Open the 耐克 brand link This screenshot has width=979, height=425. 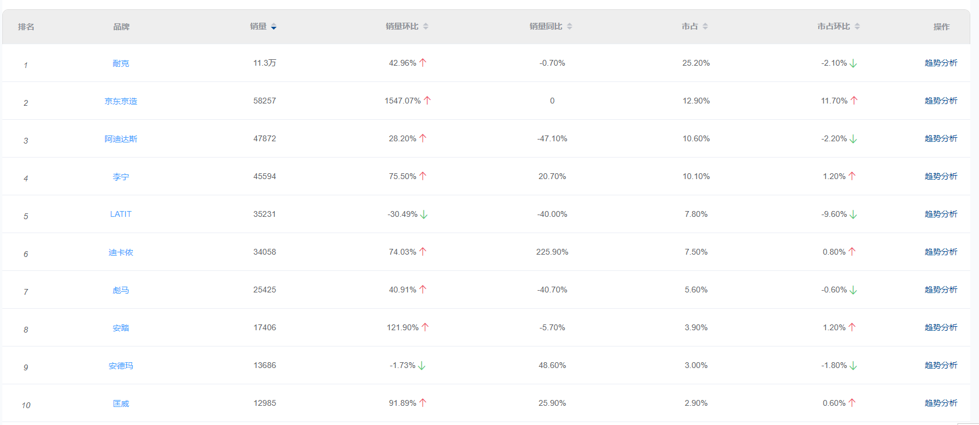click(x=121, y=63)
